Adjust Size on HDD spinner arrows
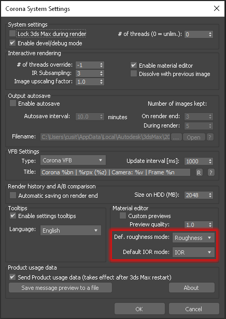This screenshot has width=226, height=319. [x=210, y=195]
